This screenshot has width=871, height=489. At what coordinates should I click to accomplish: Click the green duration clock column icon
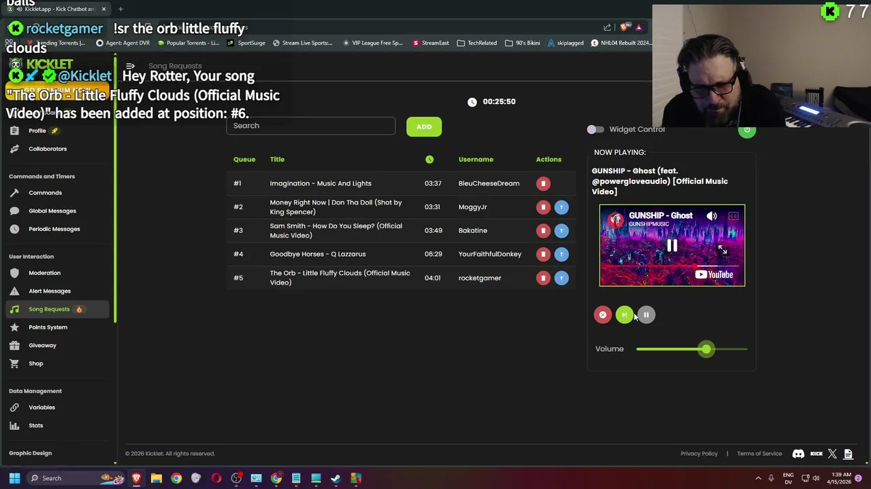[429, 160]
